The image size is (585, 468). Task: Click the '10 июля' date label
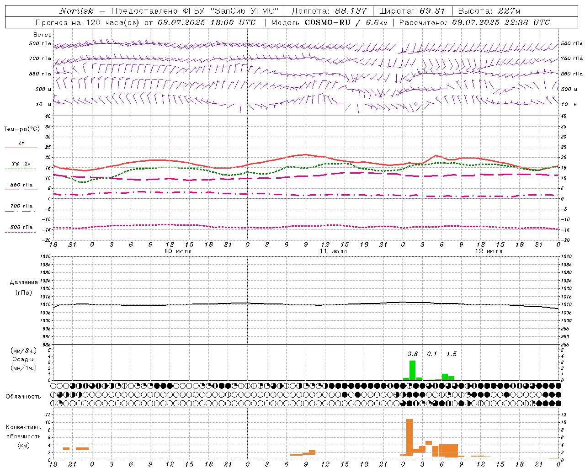point(178,251)
